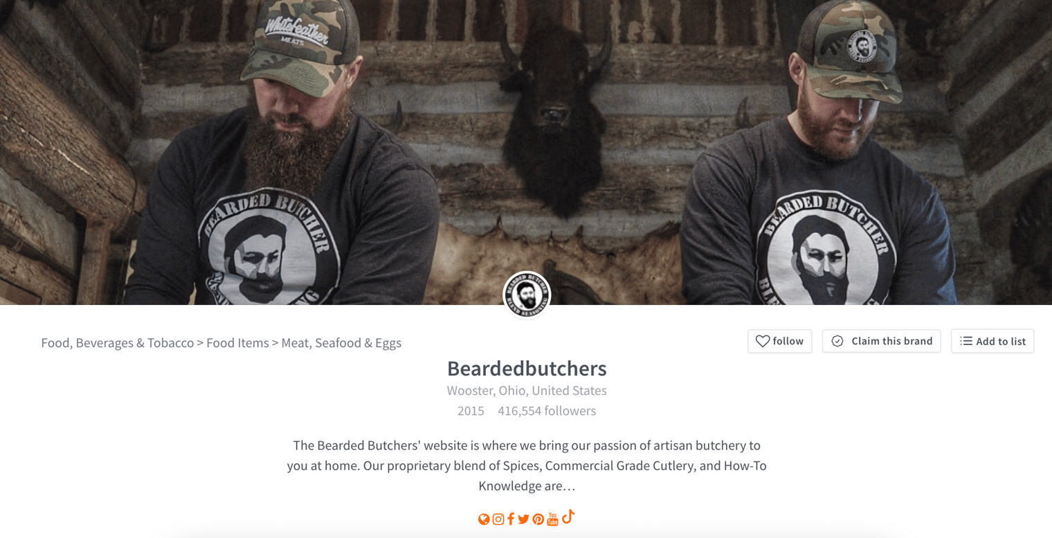Image resolution: width=1052 pixels, height=538 pixels.
Task: View the 416,554 followers count
Action: coord(547,411)
